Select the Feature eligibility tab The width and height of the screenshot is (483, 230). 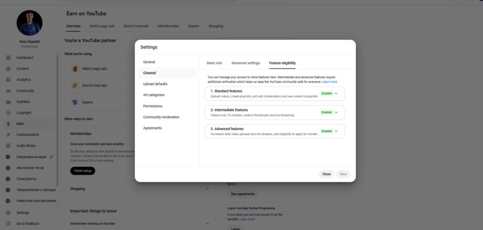tap(282, 63)
